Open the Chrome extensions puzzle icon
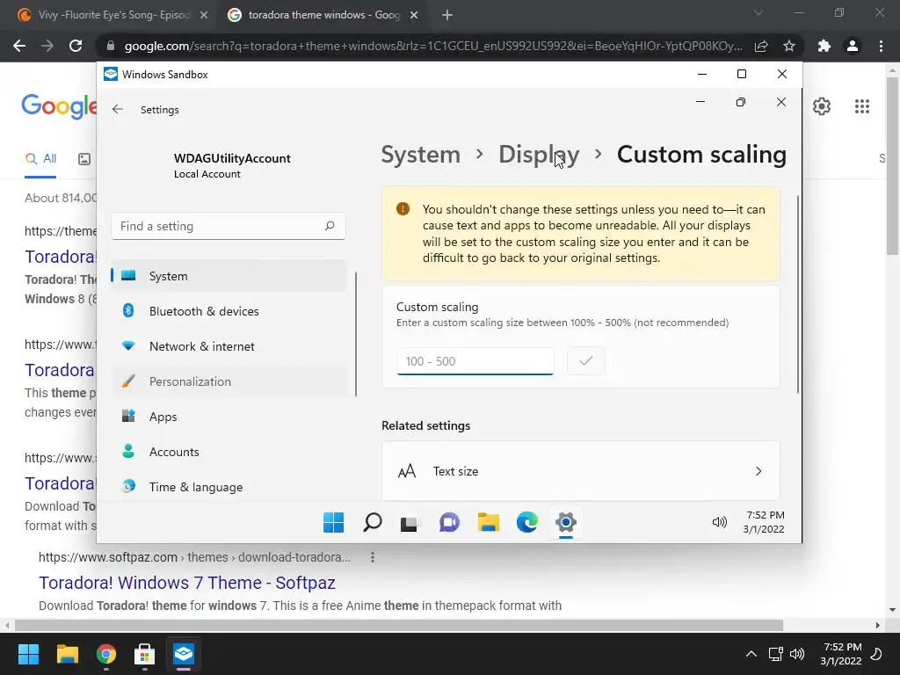The width and height of the screenshot is (900, 675). click(x=824, y=46)
